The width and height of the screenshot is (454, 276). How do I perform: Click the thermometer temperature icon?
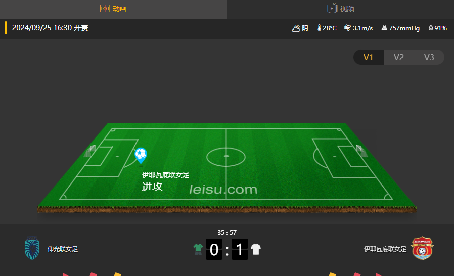[x=319, y=28]
